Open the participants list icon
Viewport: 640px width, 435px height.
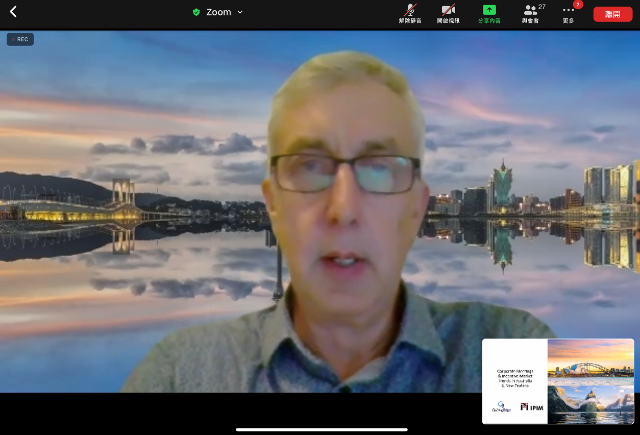tap(530, 10)
